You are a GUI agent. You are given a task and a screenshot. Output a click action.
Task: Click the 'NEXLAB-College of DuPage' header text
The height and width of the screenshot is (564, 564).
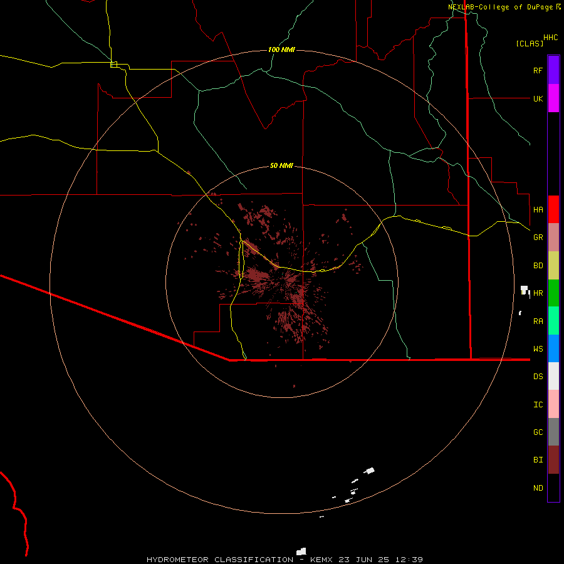pyautogui.click(x=501, y=7)
